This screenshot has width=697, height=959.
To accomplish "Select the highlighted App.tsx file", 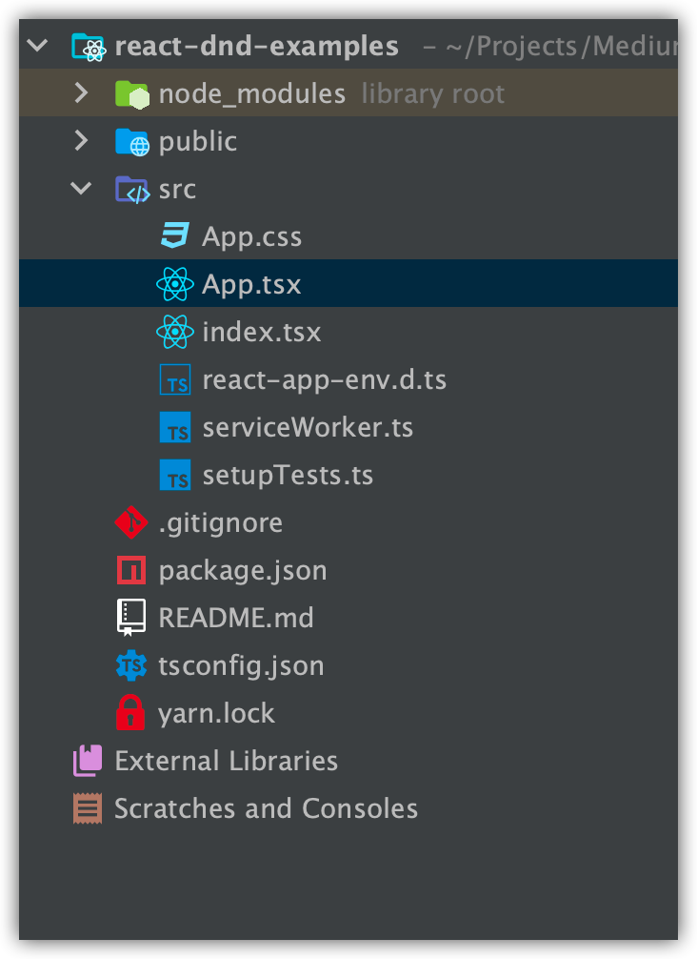I will click(x=251, y=283).
